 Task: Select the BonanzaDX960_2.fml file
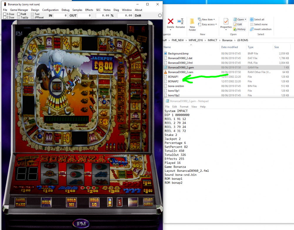click(226, 63)
